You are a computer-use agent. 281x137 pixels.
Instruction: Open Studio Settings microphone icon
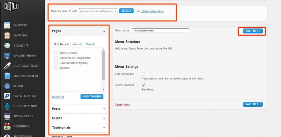click(7, 106)
